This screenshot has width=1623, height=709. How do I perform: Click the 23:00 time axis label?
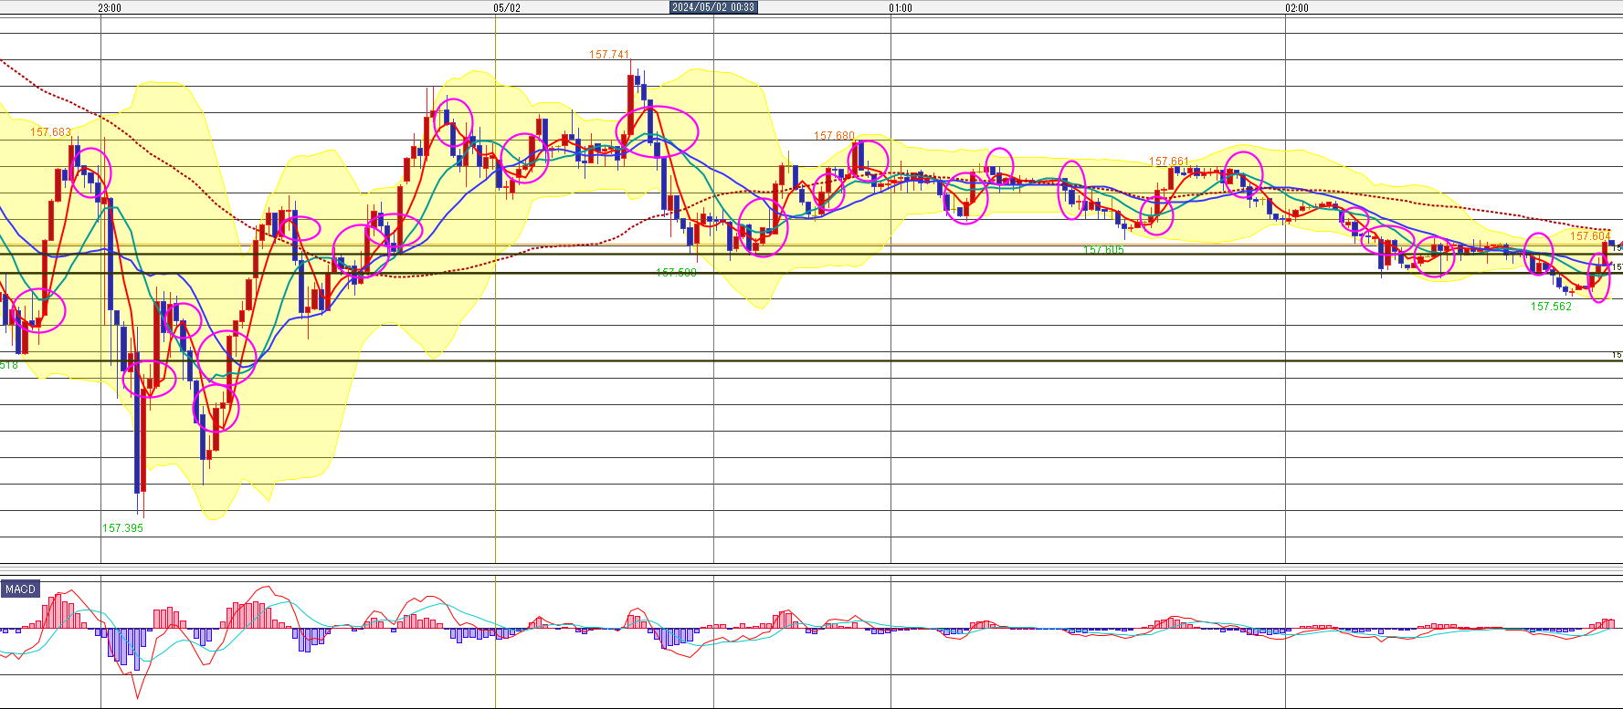tap(110, 8)
